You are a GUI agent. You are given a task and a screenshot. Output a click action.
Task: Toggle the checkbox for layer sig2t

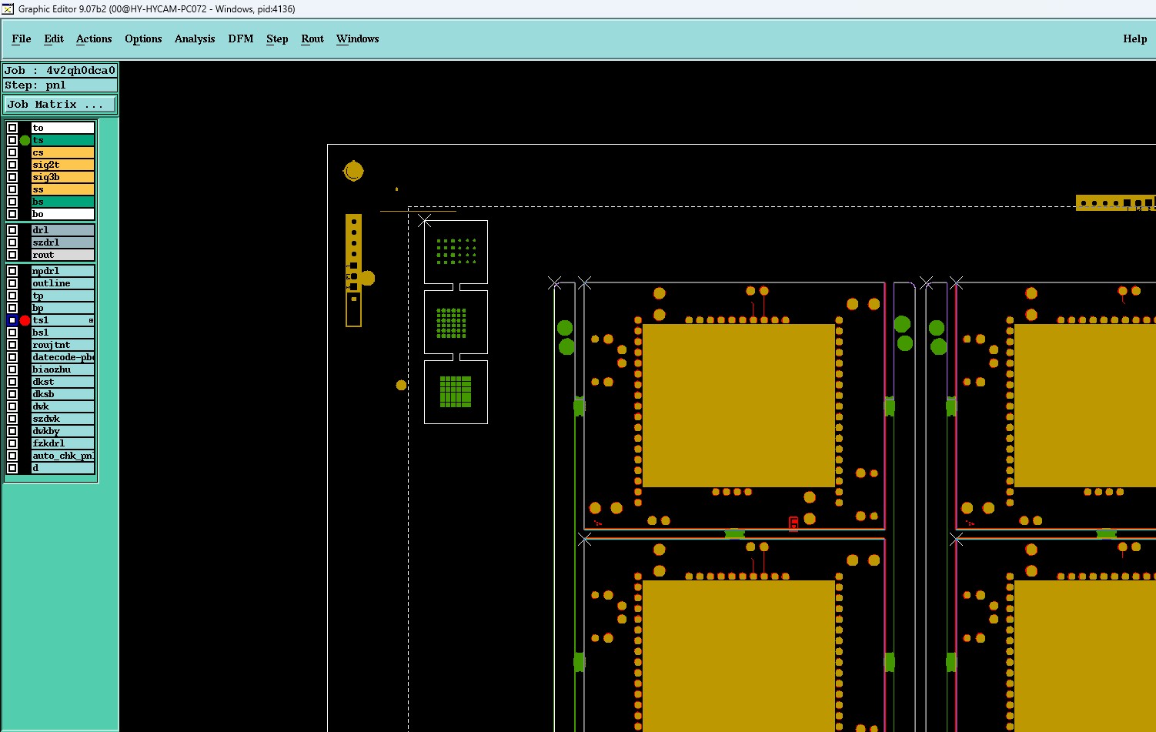[x=12, y=165]
